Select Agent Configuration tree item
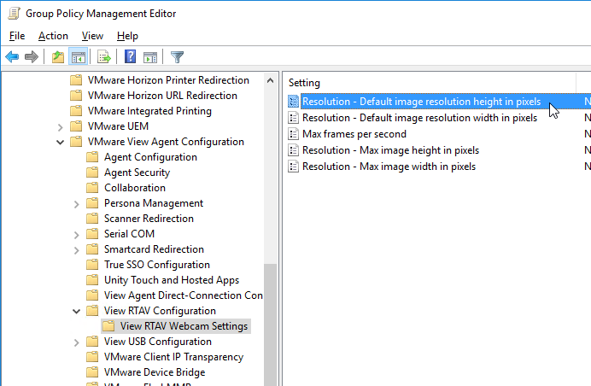Screen dimensions: 591x386 pos(150,157)
